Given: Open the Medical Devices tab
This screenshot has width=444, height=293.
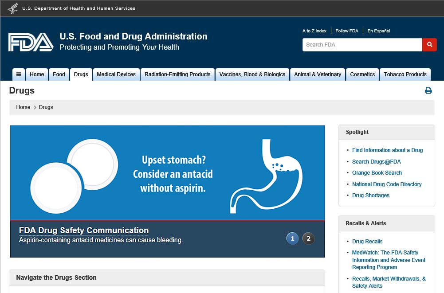Looking at the screenshot, I should pyautogui.click(x=116, y=74).
